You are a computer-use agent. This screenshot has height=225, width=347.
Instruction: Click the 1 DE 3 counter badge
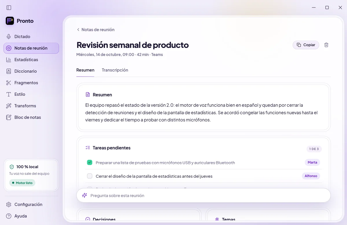314,149
